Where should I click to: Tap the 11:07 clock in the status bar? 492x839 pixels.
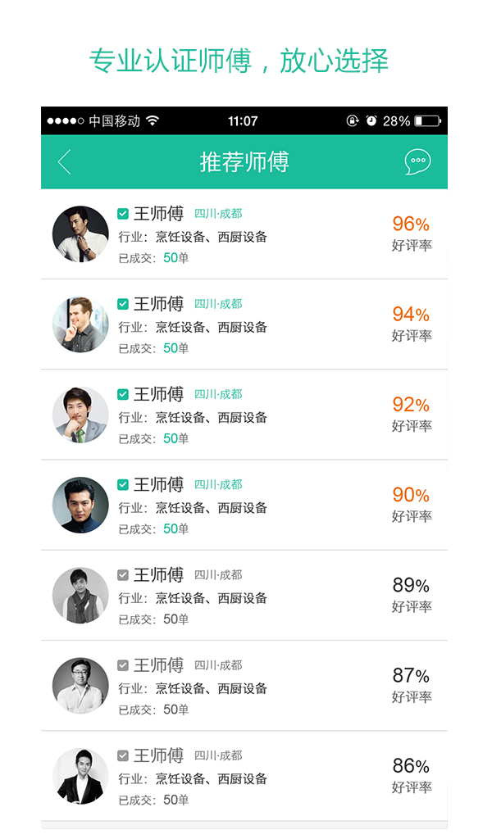245,120
